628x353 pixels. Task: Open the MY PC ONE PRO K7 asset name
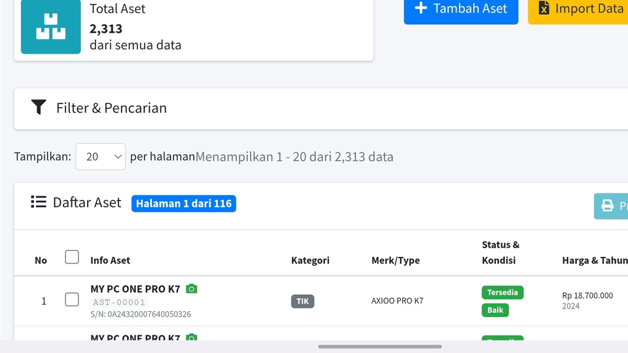click(x=135, y=288)
